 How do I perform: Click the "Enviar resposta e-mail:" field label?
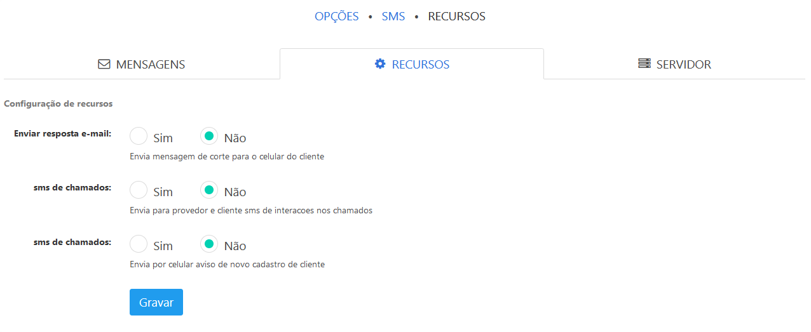(62, 134)
